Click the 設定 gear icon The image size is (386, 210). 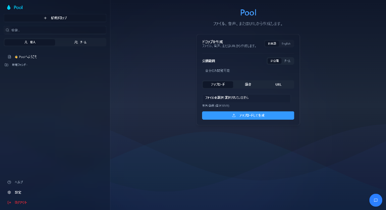(x=9, y=192)
